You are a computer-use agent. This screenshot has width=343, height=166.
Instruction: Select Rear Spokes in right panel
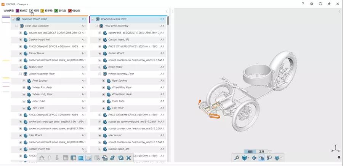click(x=119, y=81)
